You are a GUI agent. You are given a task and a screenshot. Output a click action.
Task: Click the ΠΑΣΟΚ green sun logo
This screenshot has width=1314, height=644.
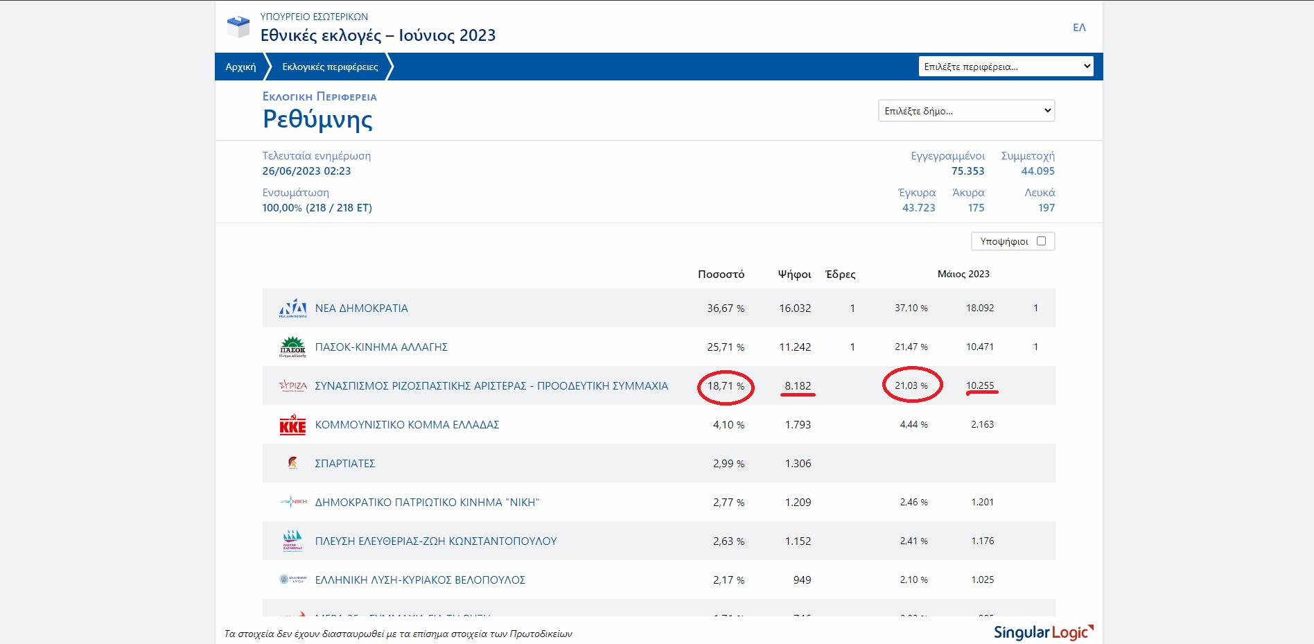point(292,347)
